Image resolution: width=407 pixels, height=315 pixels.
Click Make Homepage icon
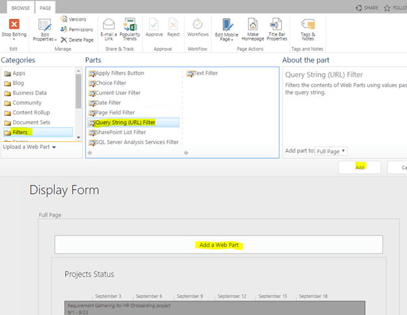252,24
